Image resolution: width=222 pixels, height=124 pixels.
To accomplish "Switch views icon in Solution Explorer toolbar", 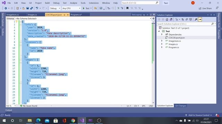I will tap(171, 20).
